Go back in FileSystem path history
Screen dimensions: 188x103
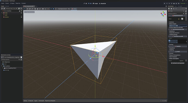coord(2,57)
